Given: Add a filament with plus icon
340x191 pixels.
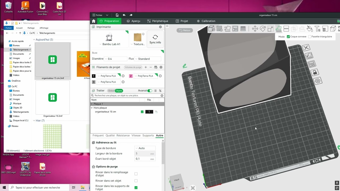Looking at the screenshot, I should coord(146,67).
